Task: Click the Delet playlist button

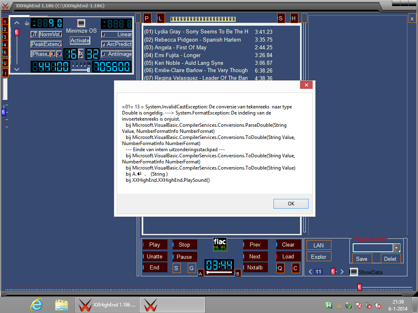Action: point(391,259)
